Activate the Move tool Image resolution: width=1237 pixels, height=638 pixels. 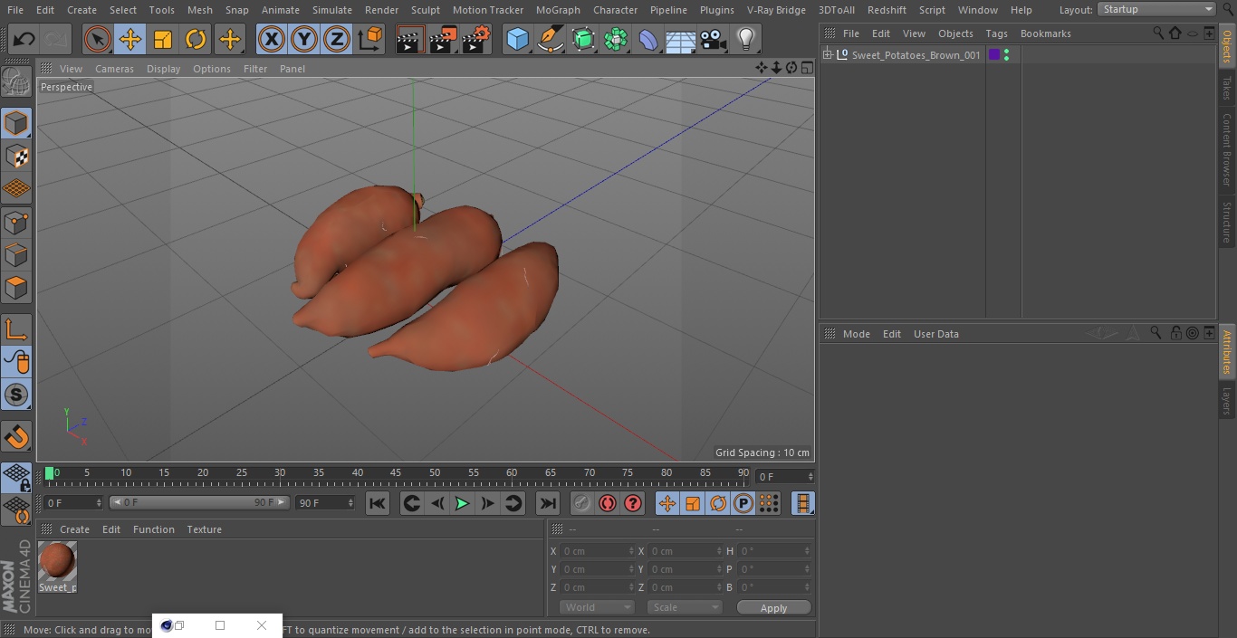click(130, 39)
